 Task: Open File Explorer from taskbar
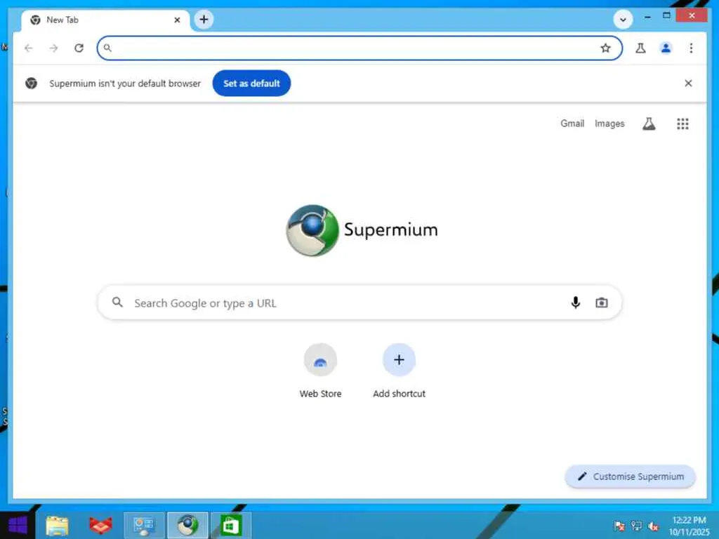click(x=58, y=526)
